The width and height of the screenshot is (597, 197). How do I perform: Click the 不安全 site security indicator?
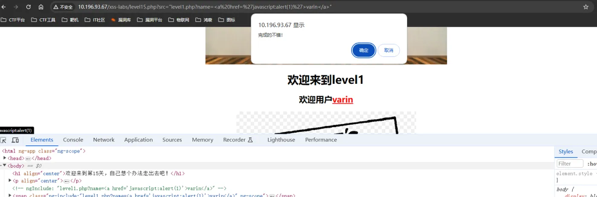[x=63, y=7]
